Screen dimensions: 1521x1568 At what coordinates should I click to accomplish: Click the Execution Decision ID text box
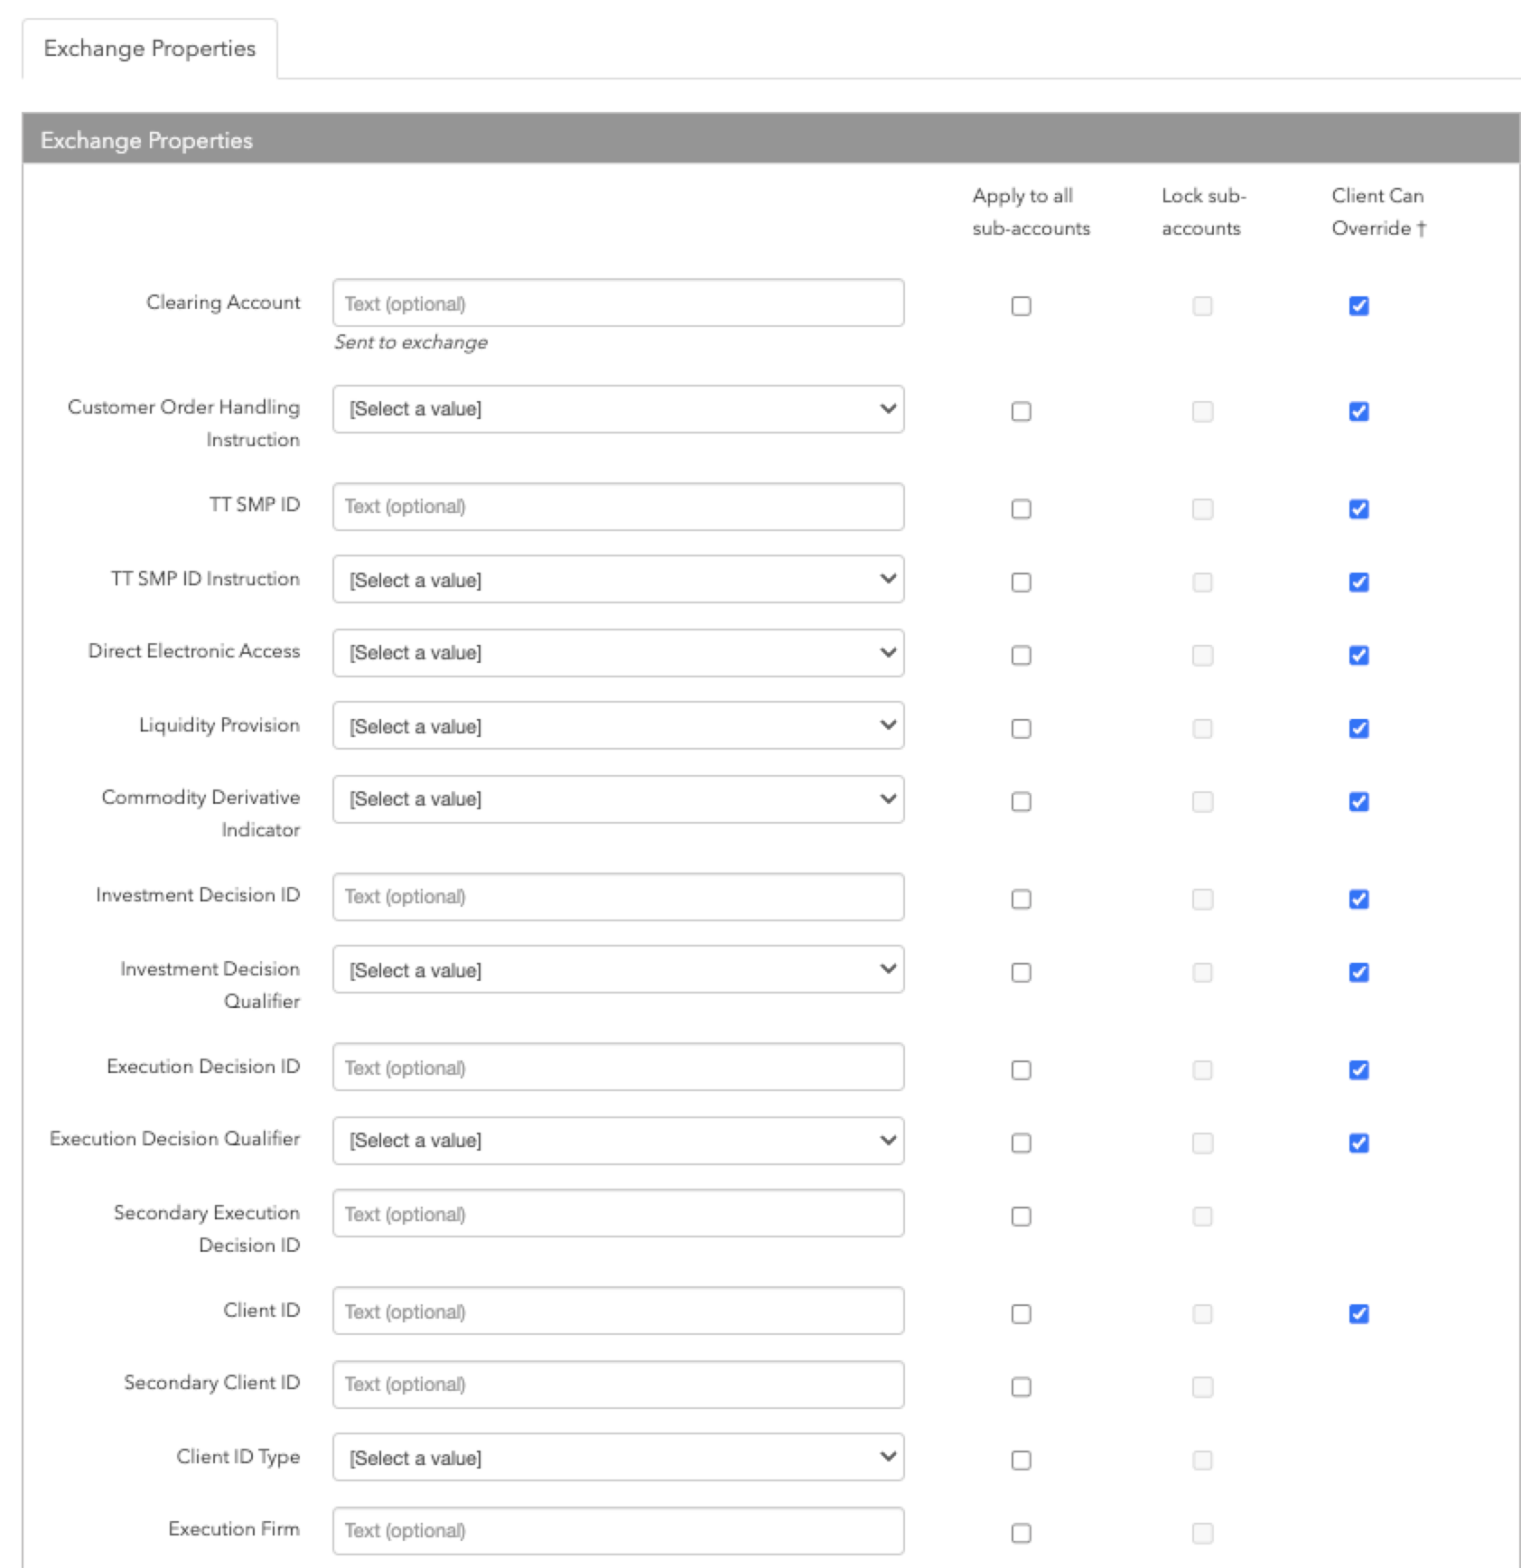click(x=618, y=1068)
